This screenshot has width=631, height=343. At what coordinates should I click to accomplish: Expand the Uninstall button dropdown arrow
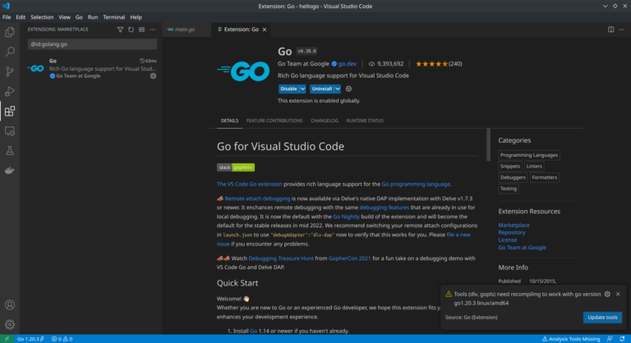[338, 89]
